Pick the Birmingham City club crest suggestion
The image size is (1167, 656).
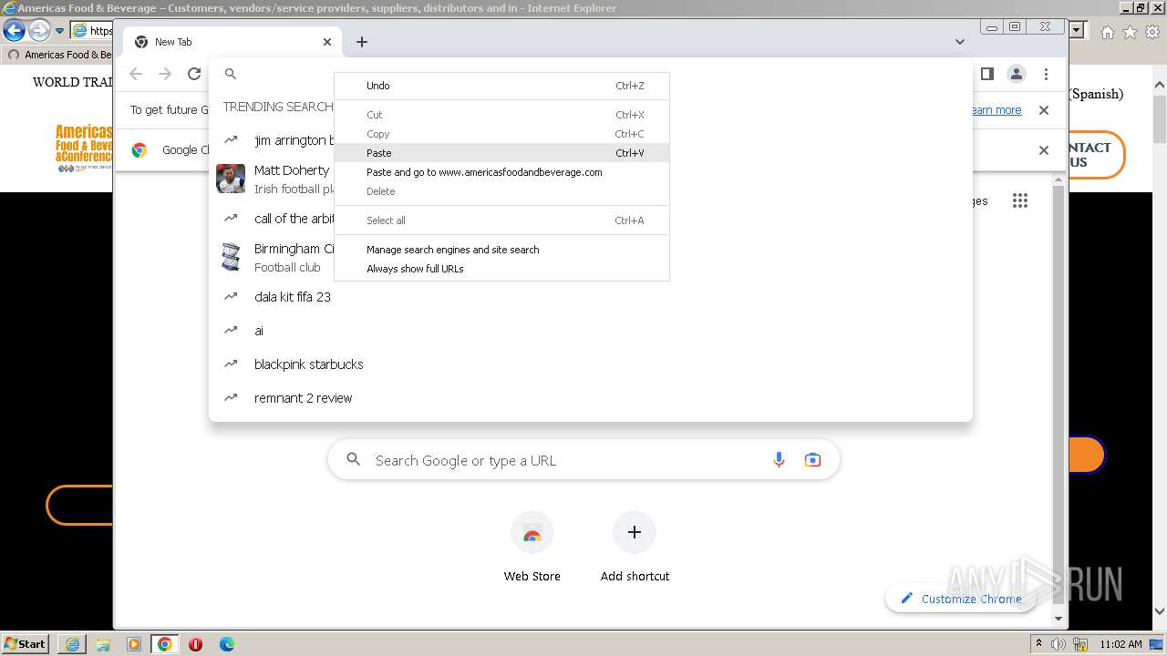[x=231, y=257]
